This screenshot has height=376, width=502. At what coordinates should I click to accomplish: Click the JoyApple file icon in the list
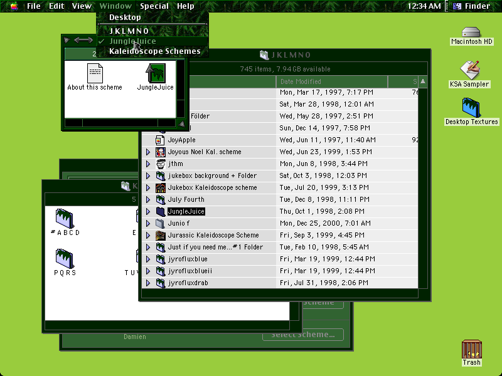click(x=160, y=140)
